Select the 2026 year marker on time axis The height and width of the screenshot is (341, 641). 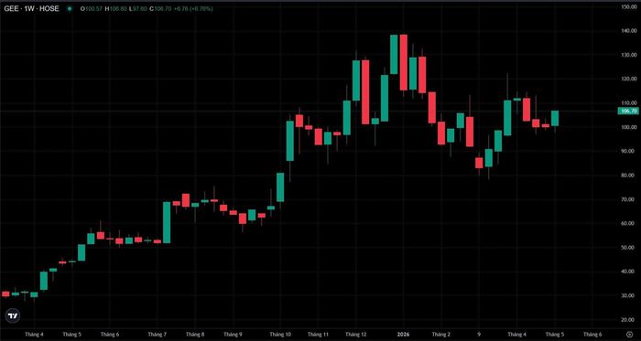(404, 335)
